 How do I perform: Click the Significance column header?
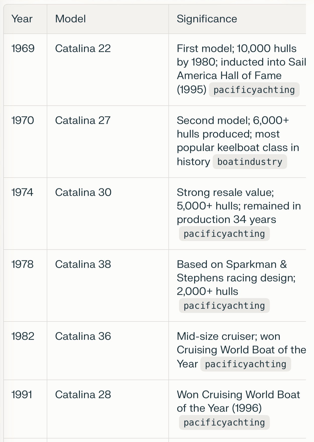point(207,19)
